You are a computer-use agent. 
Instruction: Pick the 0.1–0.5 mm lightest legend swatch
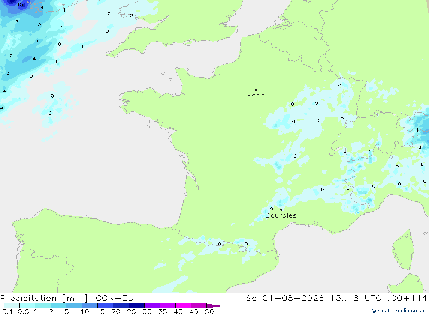[x=12, y=305]
